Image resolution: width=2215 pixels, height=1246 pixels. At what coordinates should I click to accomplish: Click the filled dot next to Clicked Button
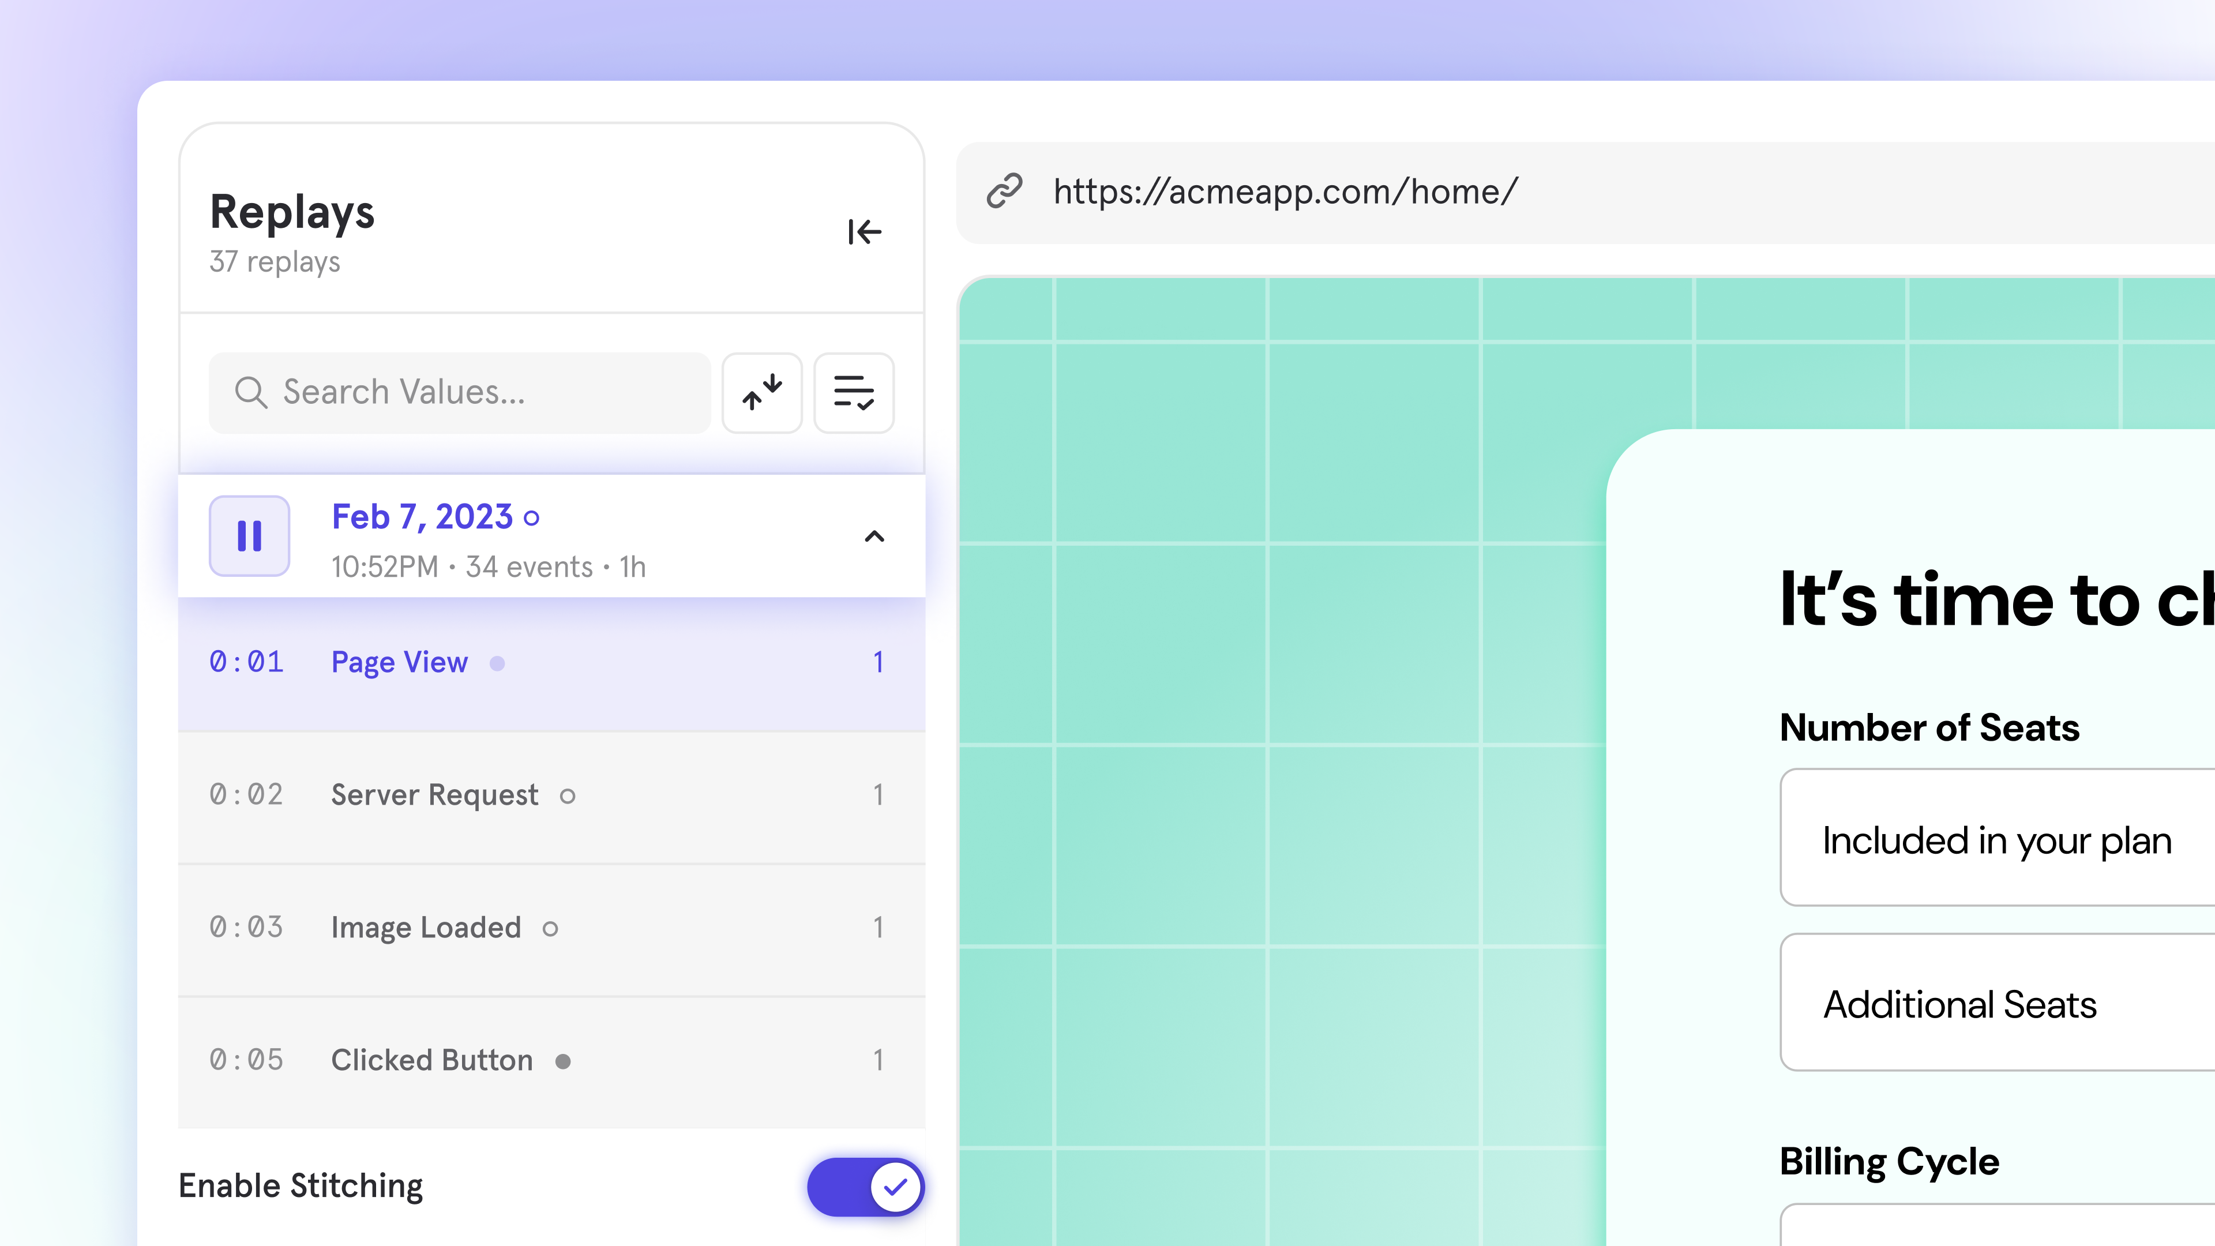tap(563, 1061)
